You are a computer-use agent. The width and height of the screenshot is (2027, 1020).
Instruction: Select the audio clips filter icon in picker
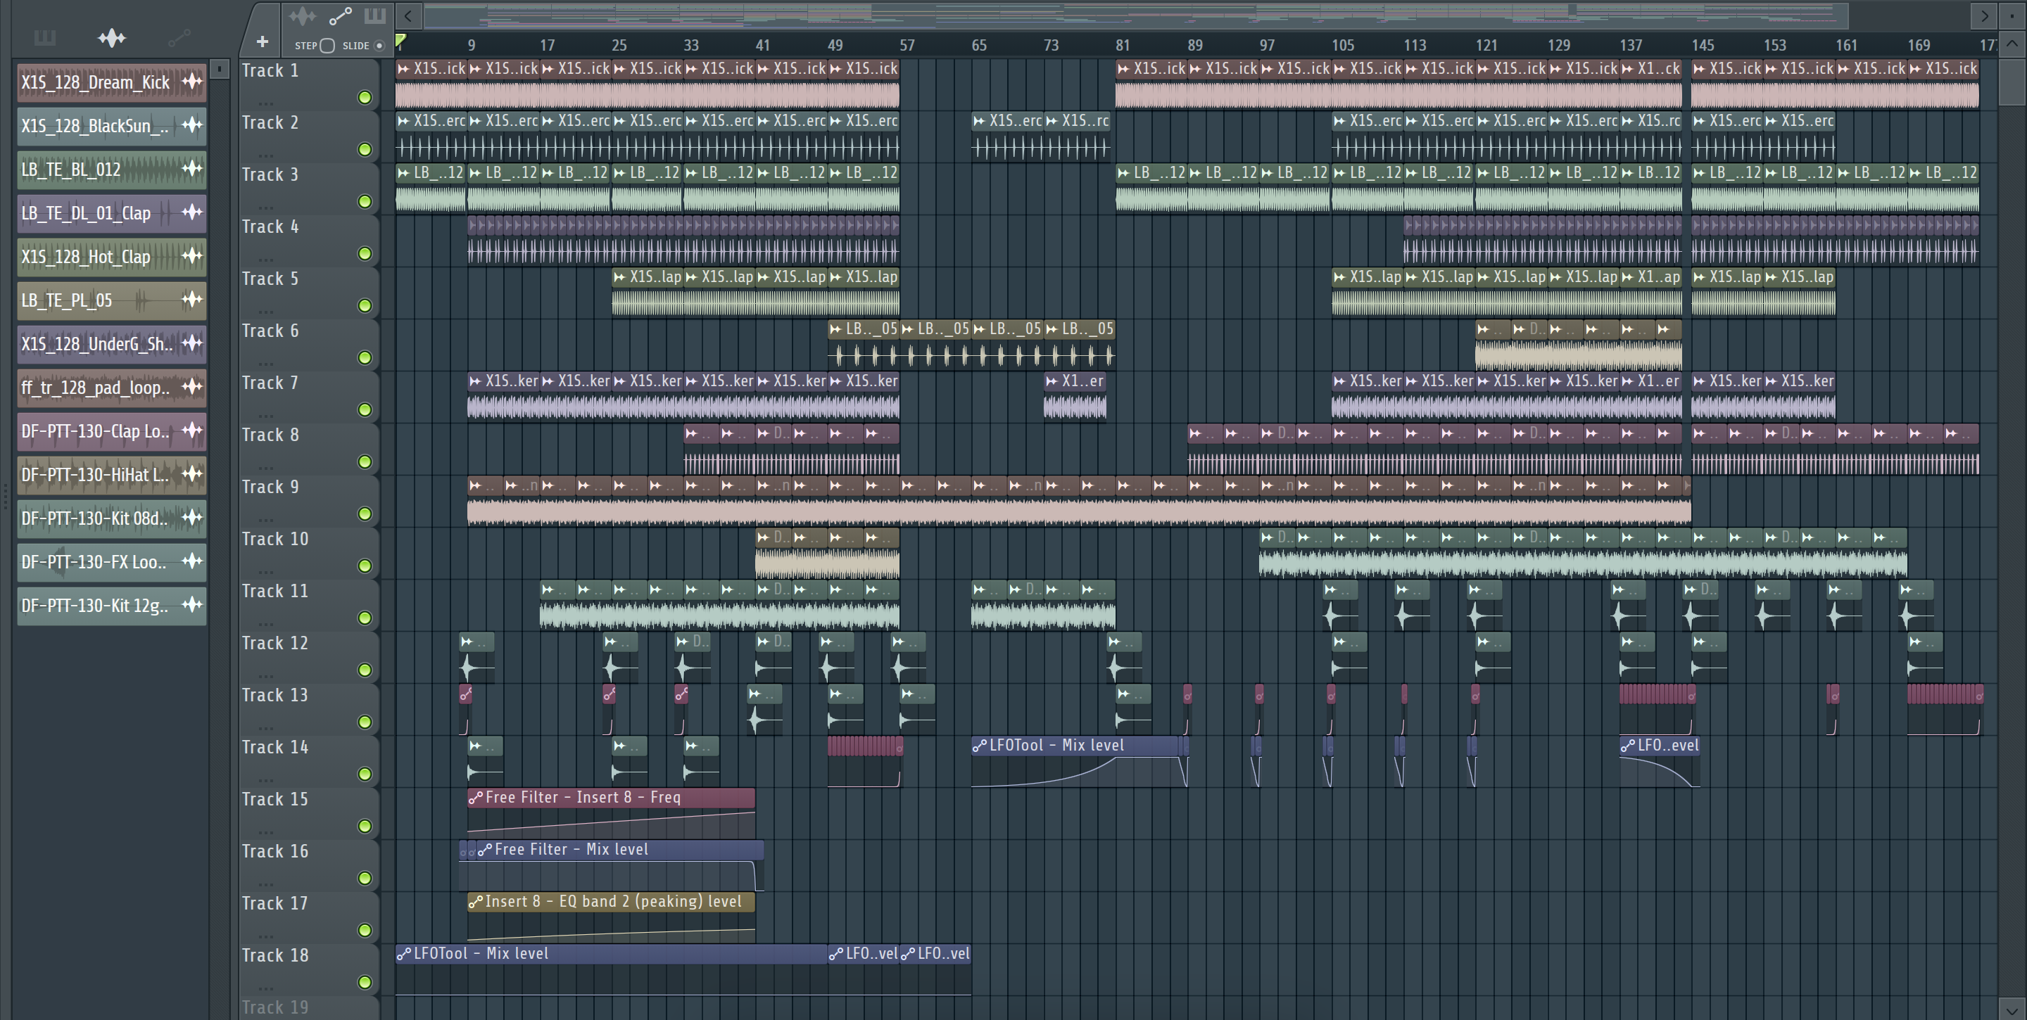tap(112, 37)
